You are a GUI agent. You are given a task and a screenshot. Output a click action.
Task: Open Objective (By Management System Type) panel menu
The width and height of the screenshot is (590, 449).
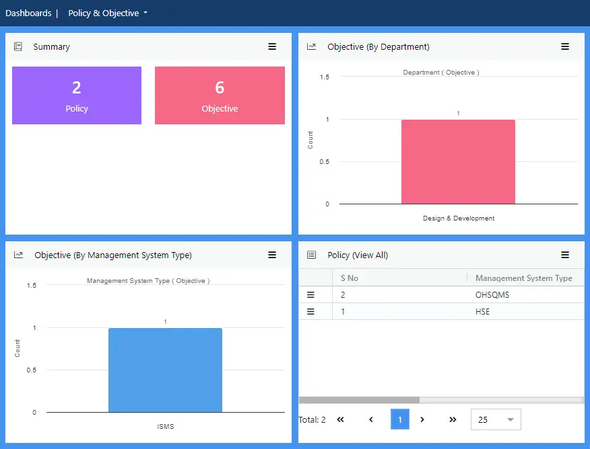click(x=272, y=255)
